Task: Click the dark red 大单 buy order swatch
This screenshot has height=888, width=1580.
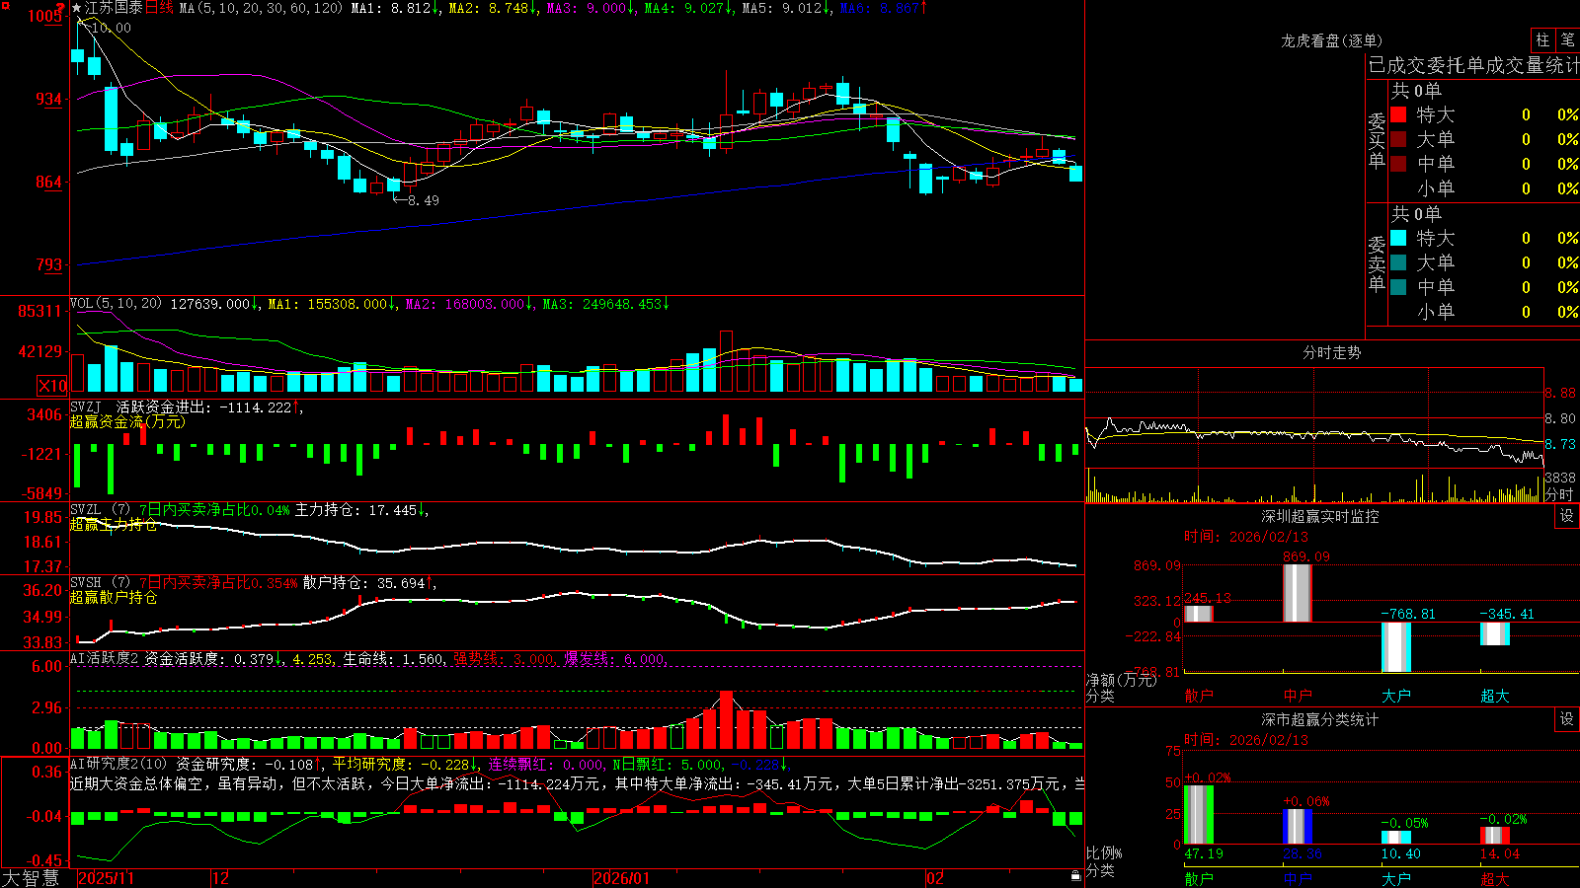Action: (x=1398, y=139)
